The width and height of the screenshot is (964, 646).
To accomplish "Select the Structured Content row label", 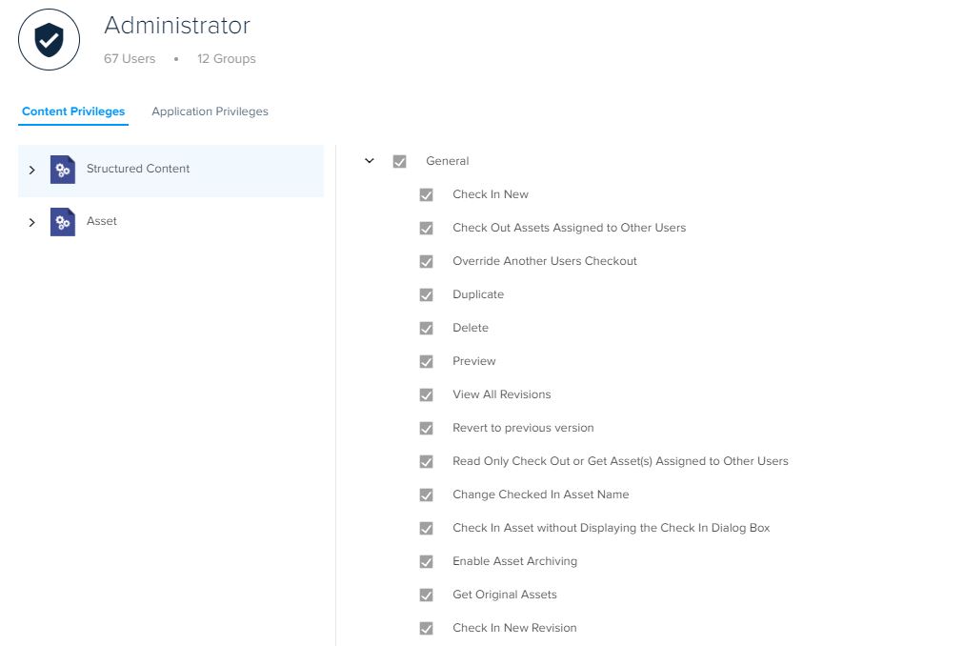I will tap(138, 169).
